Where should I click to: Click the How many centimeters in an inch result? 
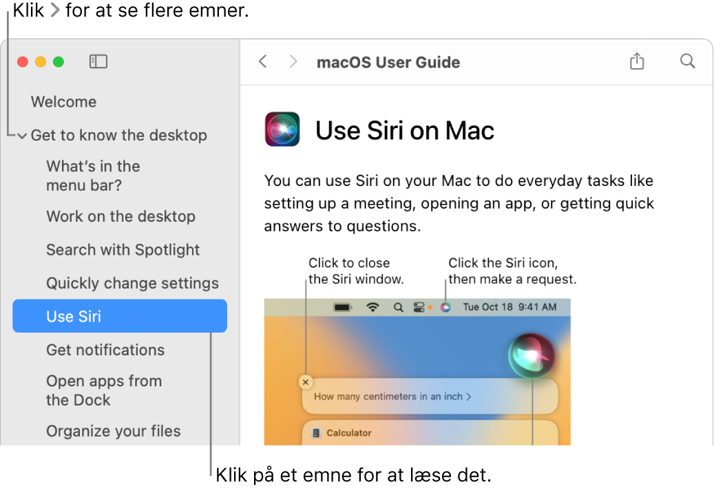coord(392,397)
